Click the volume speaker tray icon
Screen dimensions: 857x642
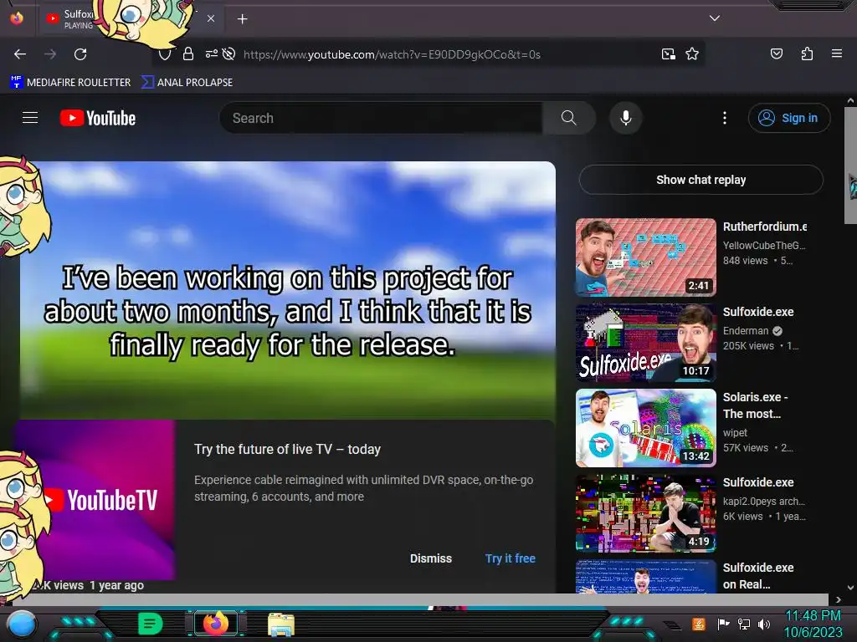point(763,624)
